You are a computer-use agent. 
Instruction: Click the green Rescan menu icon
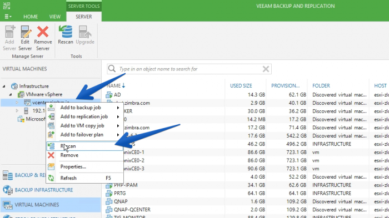click(51, 146)
